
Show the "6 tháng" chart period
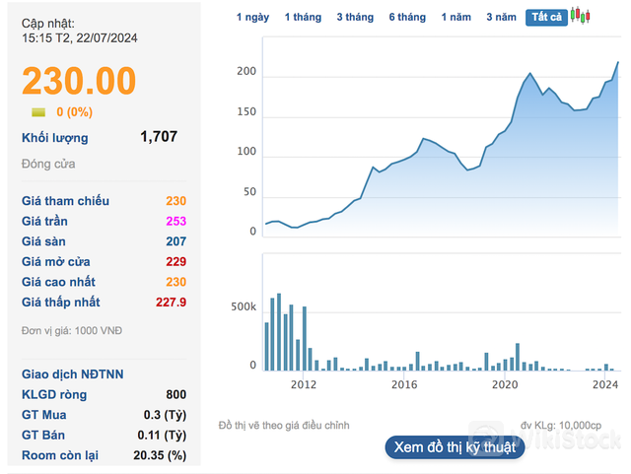(407, 18)
